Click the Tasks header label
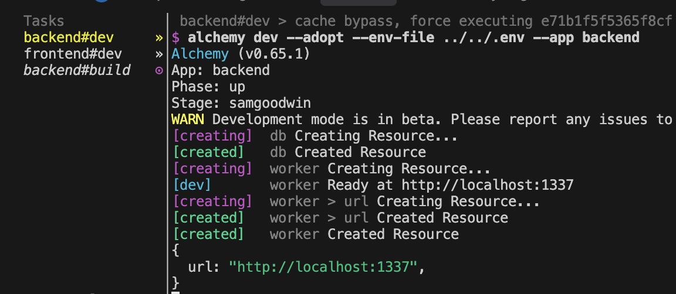This screenshot has height=294, width=676. pos(43,22)
